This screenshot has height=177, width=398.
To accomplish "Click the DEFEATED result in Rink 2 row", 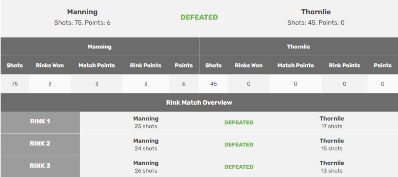I will pos(239,145).
